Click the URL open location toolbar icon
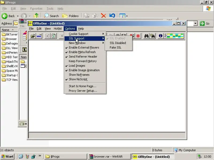Image resolution: width=214 pixels, height=160 pixels. [x=39, y=36]
